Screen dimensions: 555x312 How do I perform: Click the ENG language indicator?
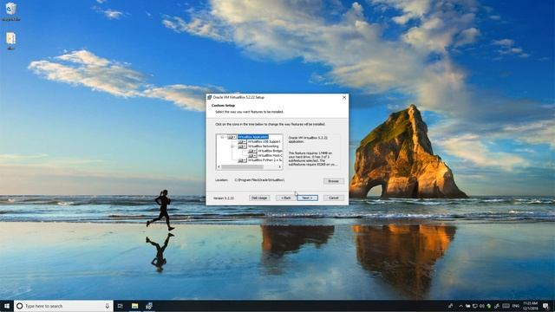click(x=516, y=306)
